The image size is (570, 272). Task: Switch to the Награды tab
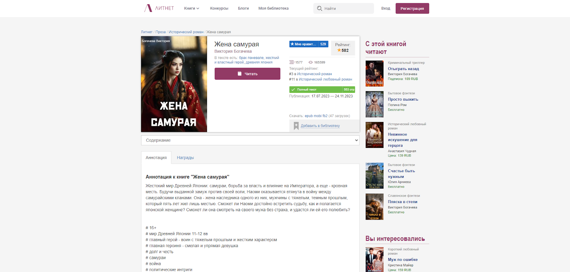click(185, 158)
